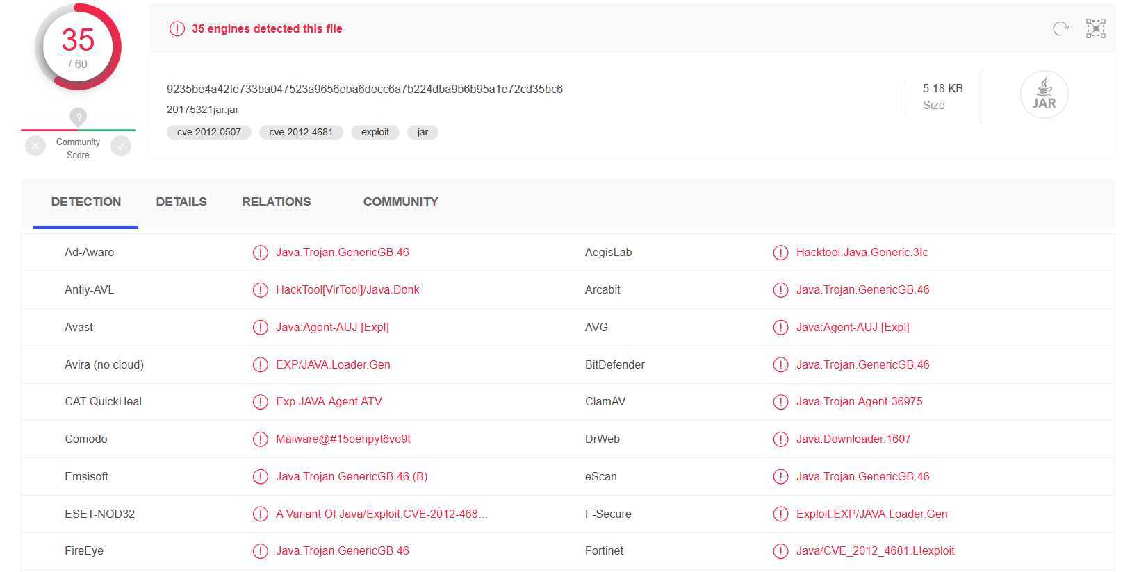Click the 5.18 KB size value

click(942, 89)
